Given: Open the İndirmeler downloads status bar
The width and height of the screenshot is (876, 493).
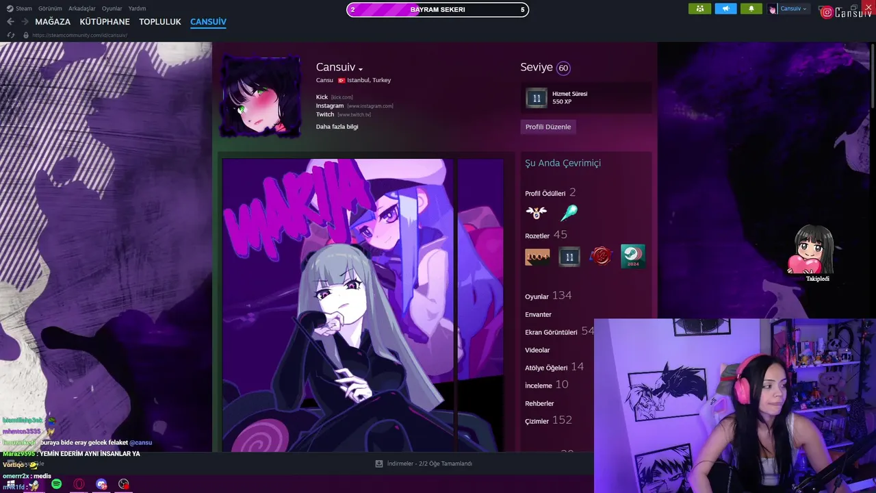Looking at the screenshot, I should point(424,464).
